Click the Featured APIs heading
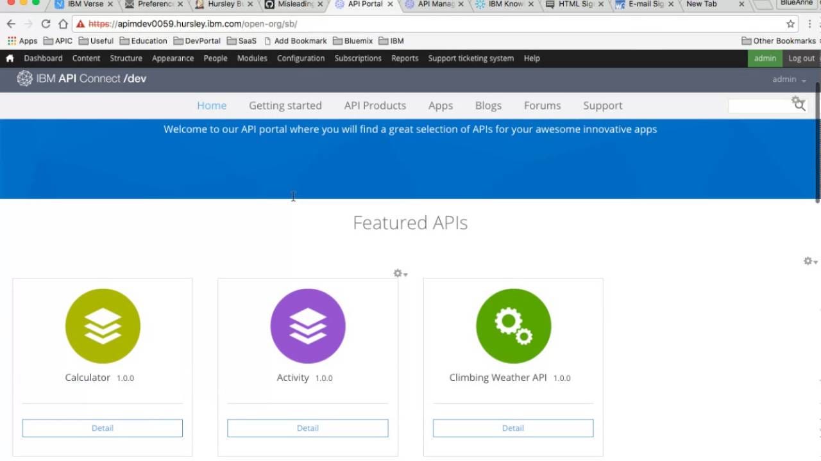 tap(410, 223)
